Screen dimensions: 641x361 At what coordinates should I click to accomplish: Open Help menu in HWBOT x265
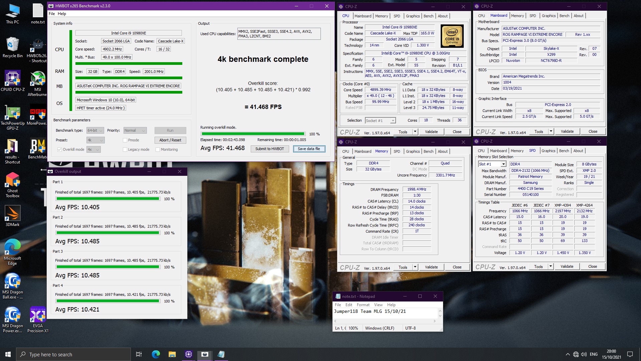coord(62,14)
